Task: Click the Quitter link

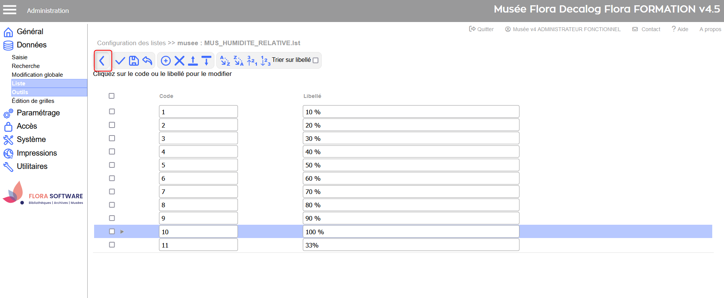Action: tap(482, 29)
